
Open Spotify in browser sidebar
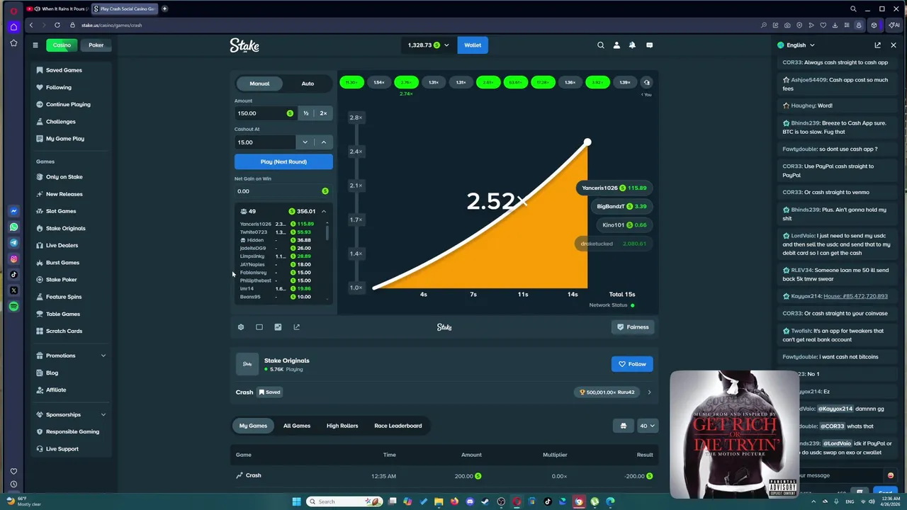click(13, 306)
